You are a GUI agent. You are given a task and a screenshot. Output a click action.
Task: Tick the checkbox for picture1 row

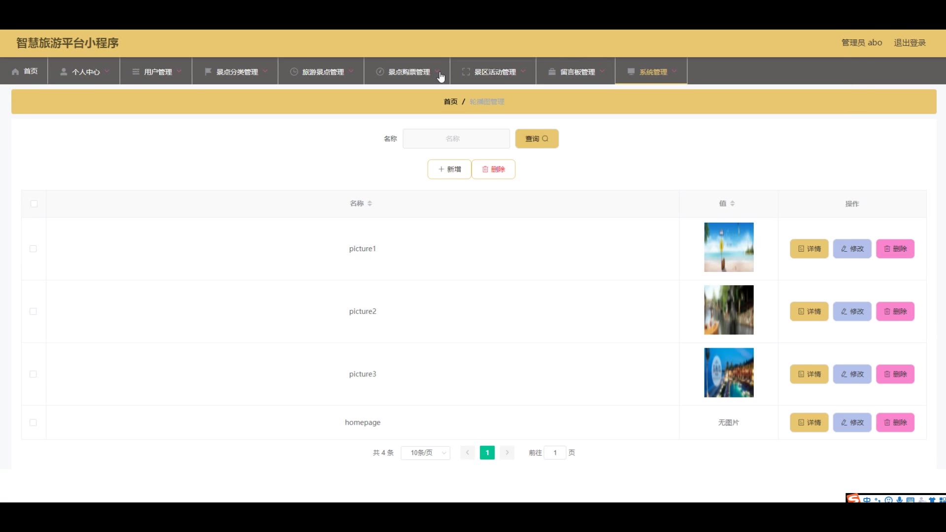tap(33, 249)
